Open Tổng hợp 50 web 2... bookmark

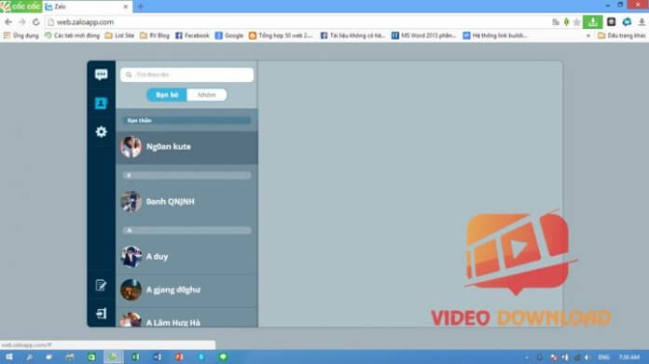tap(281, 35)
